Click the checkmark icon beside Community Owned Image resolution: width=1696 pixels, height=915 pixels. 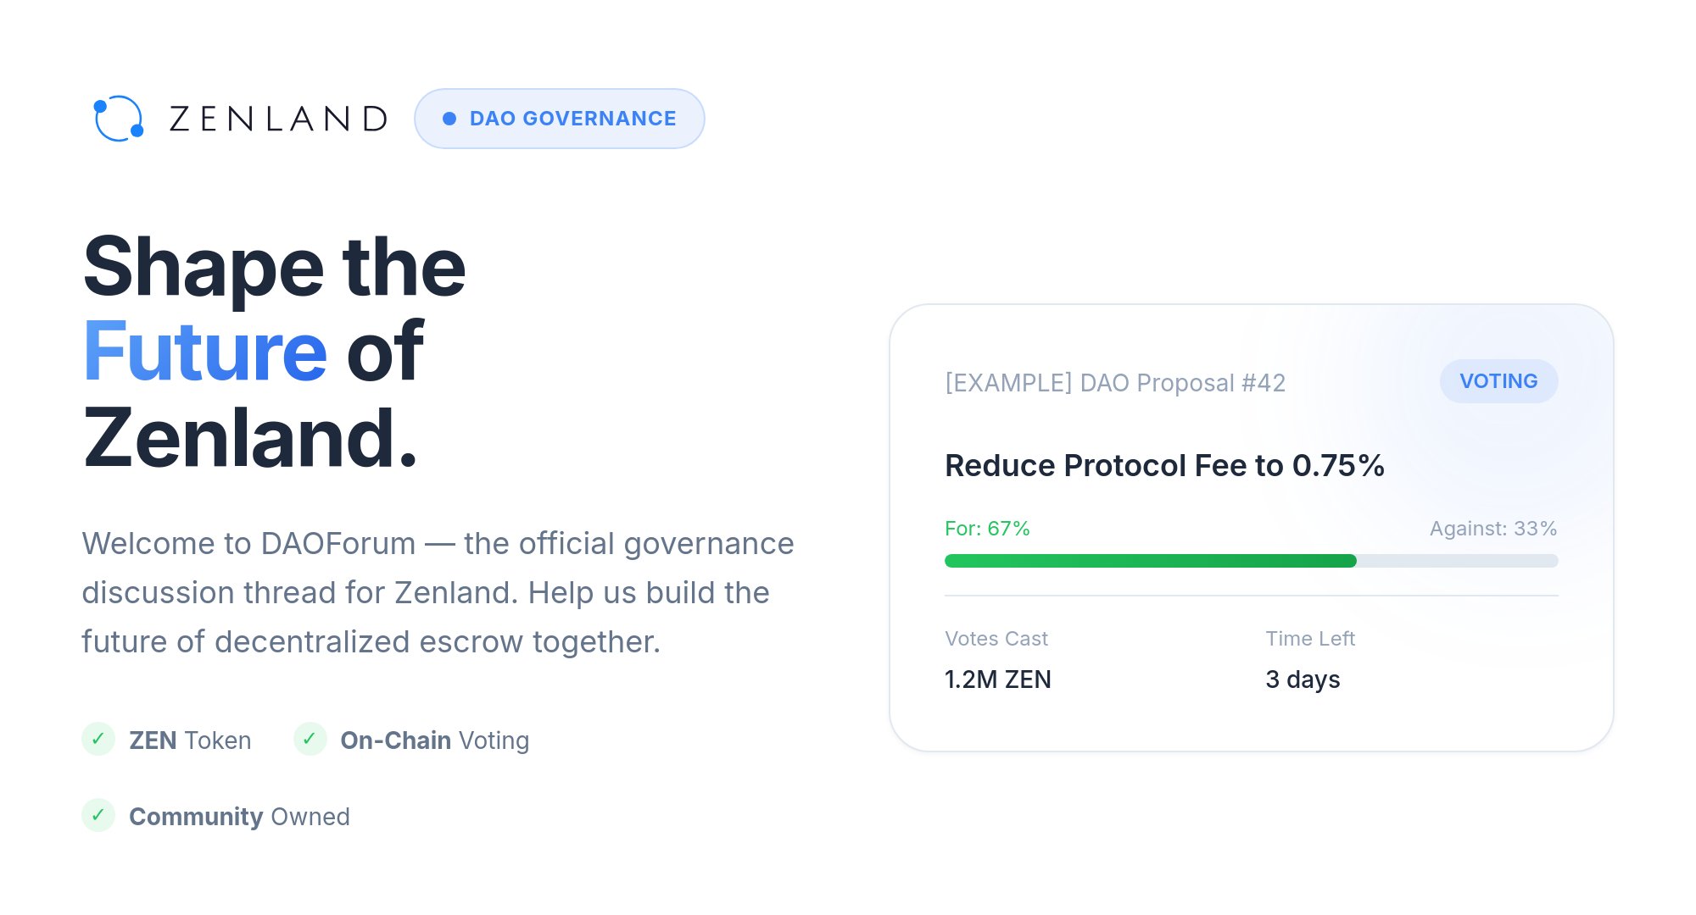[98, 815]
